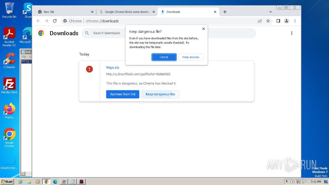
Task: Click Remove from list button
Action: click(x=123, y=94)
